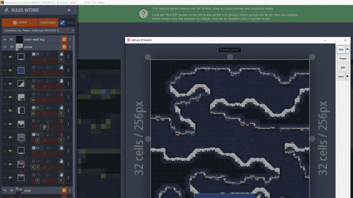Image resolution: width=353 pixels, height=198 pixels.
Task: Uncheck the Render checkbox
Action: point(62,22)
